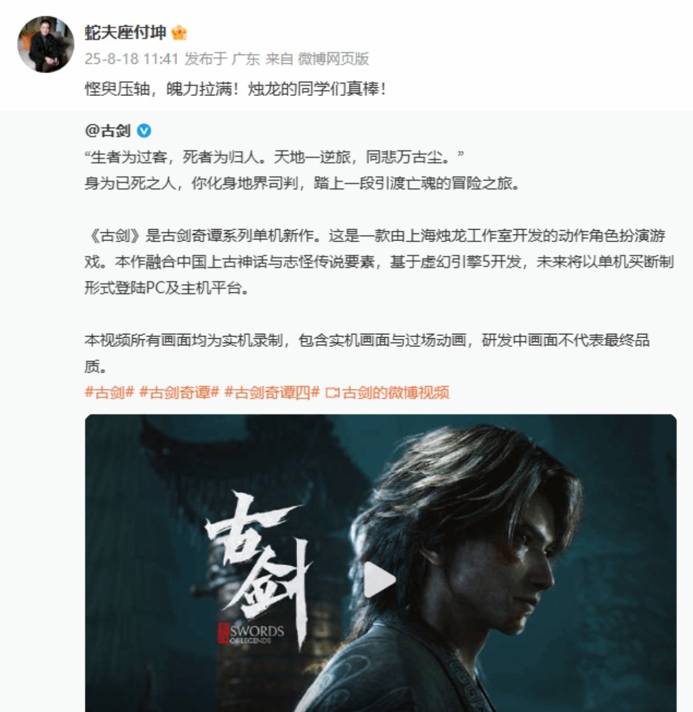The height and width of the screenshot is (712, 693).
Task: Open the #古剑# hashtag topic
Action: (x=109, y=392)
